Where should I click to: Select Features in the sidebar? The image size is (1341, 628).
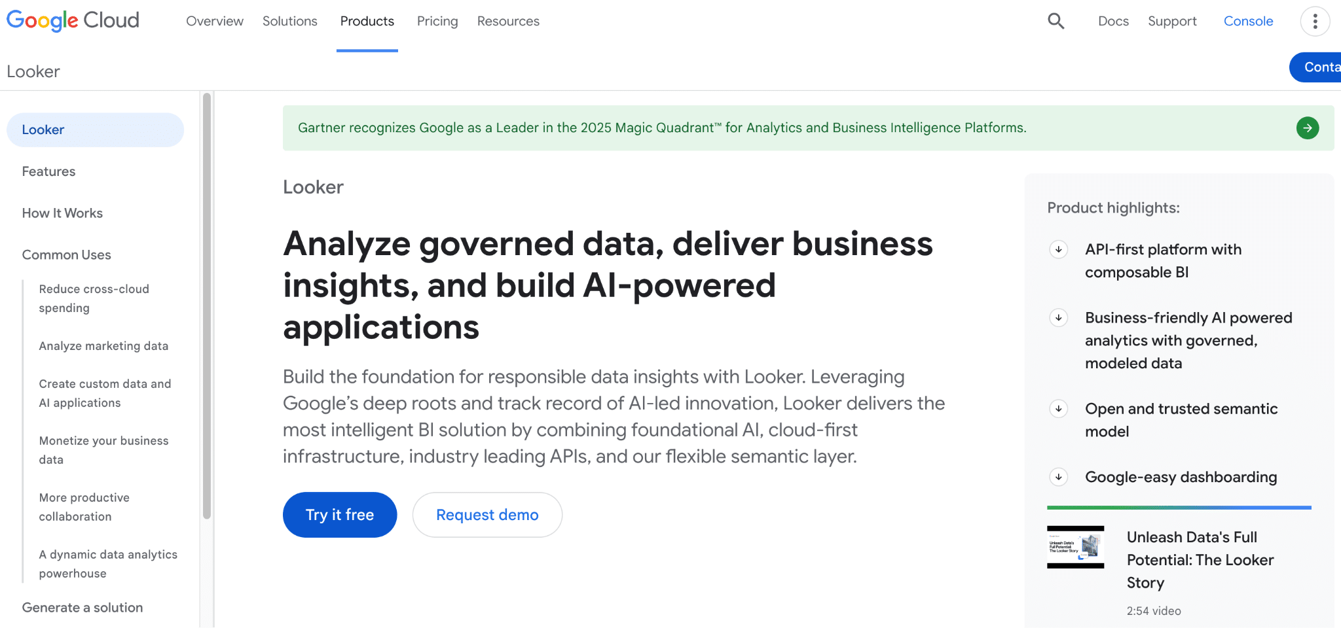coord(48,171)
